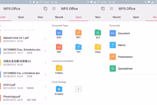Viewport: 157px width, 105px height.
Task: Open hamburger menu on middle screen
Action: [x=54, y=9]
